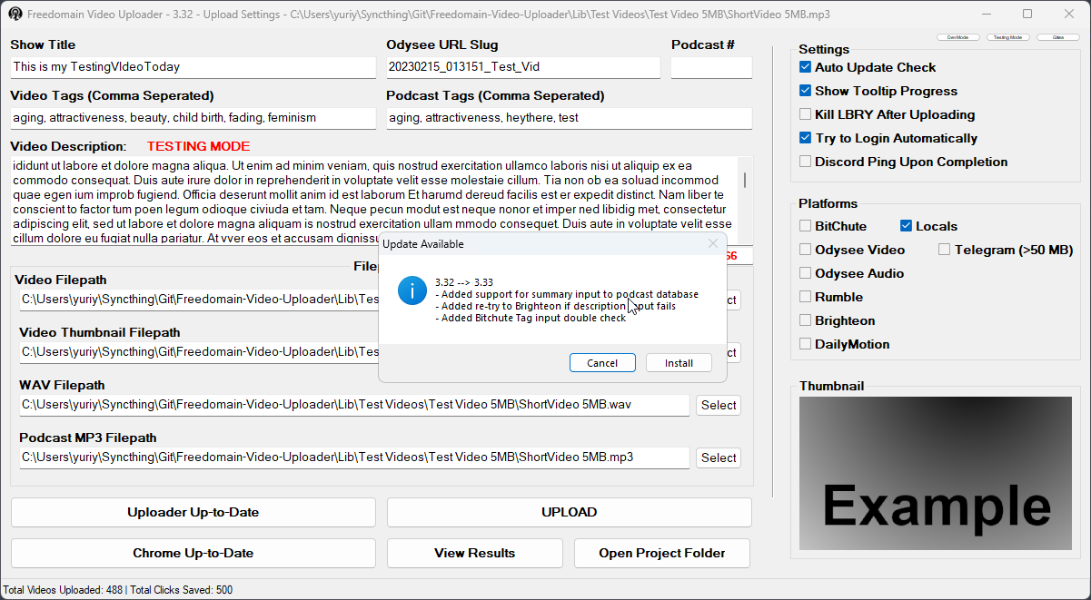
Task: Click the Podcast MP3 Filepath text field
Action: point(354,457)
